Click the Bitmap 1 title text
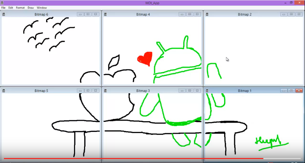 click(x=245, y=91)
